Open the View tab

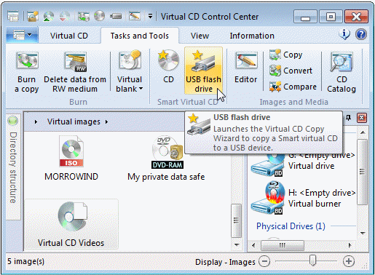click(200, 36)
